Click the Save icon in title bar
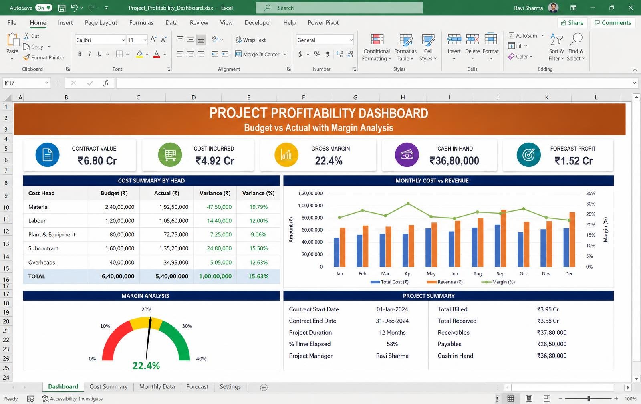This screenshot has width=641, height=404. [x=62, y=8]
